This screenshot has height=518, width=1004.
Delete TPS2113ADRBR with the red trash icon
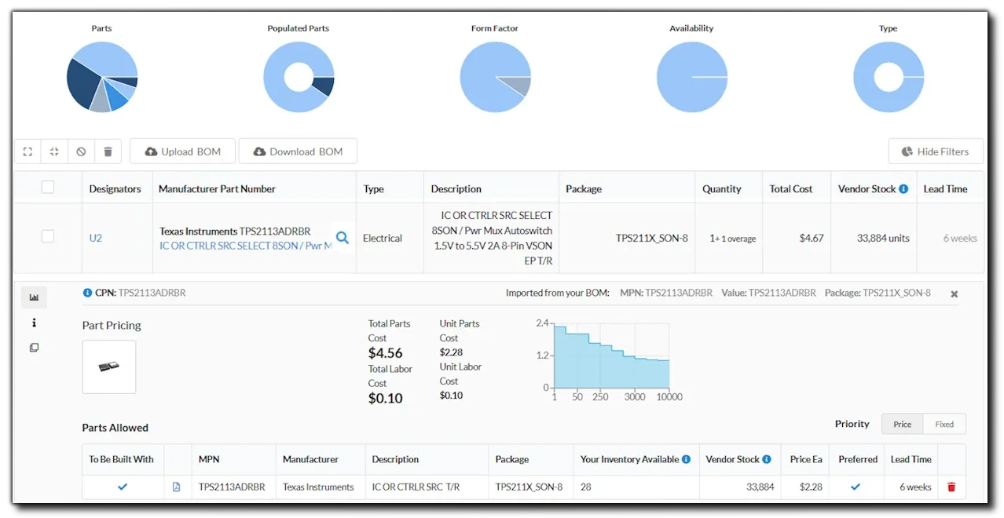click(951, 487)
